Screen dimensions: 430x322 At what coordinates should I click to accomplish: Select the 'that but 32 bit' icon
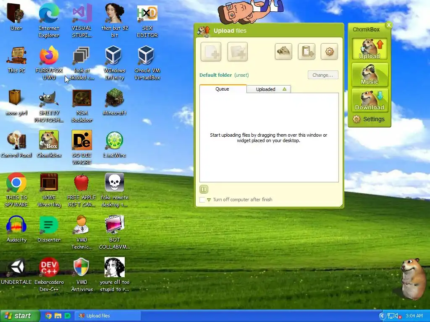(115, 20)
